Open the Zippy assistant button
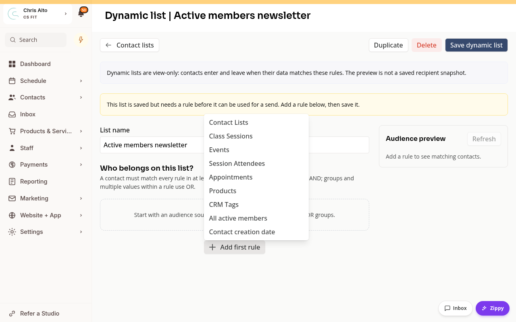Screen dimensions: 516x322 coord(493,308)
